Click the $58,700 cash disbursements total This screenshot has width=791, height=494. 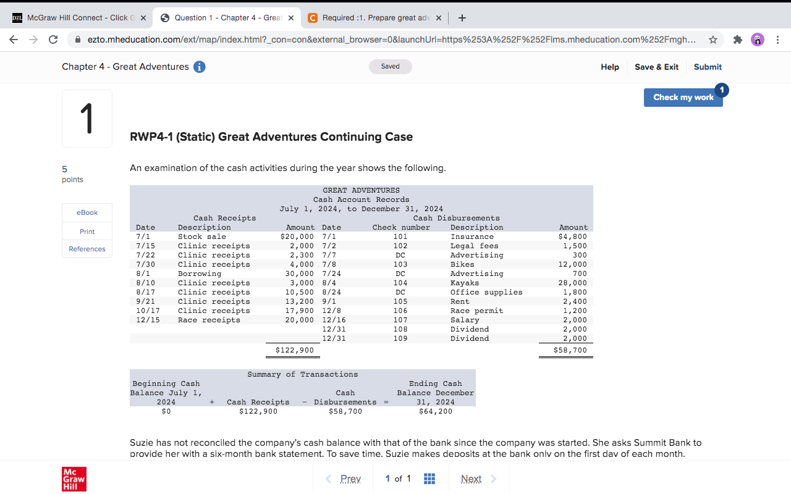click(570, 350)
